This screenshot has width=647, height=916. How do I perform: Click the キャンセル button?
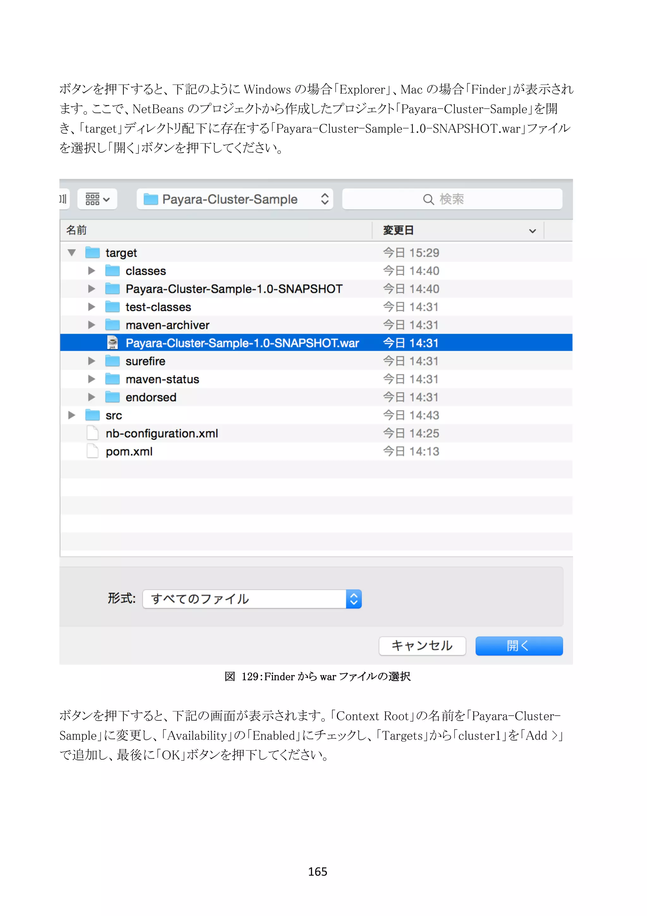(422, 645)
